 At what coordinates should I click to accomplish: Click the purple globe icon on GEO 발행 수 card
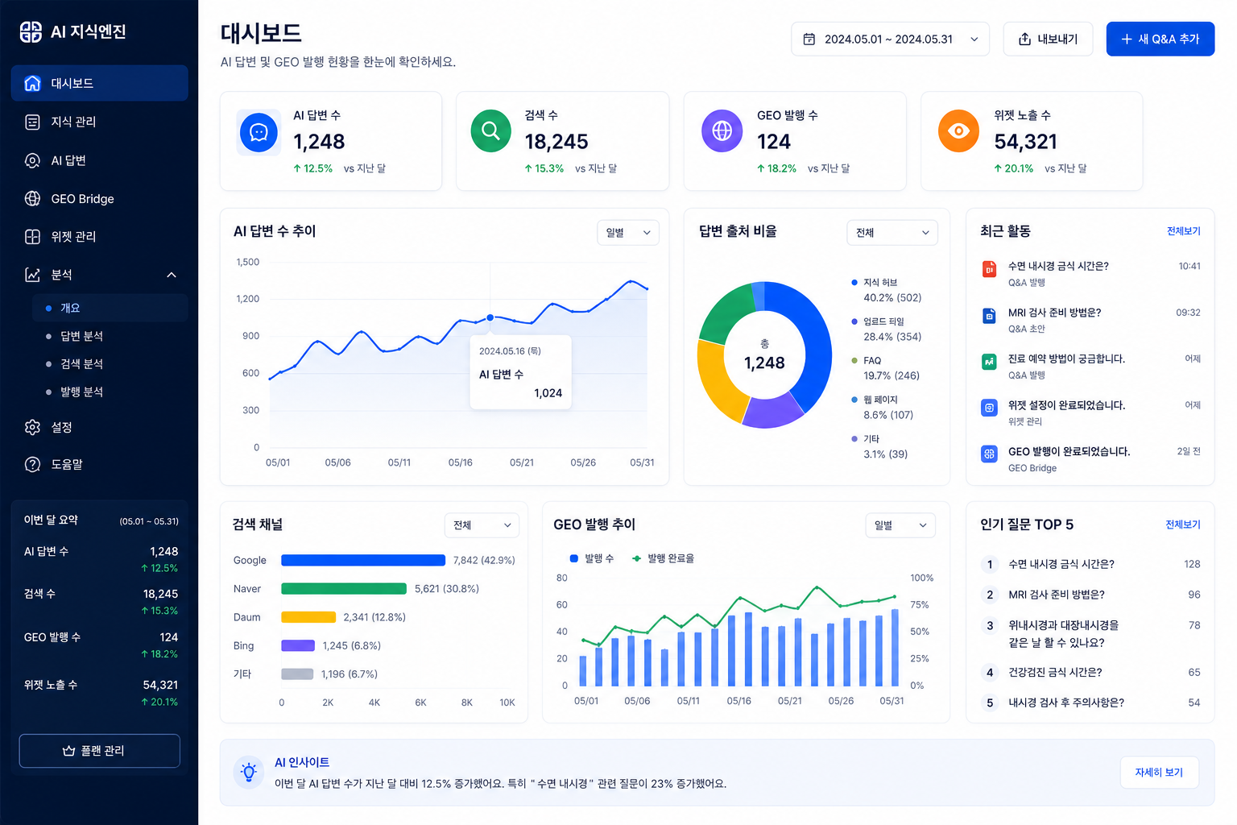(x=722, y=131)
